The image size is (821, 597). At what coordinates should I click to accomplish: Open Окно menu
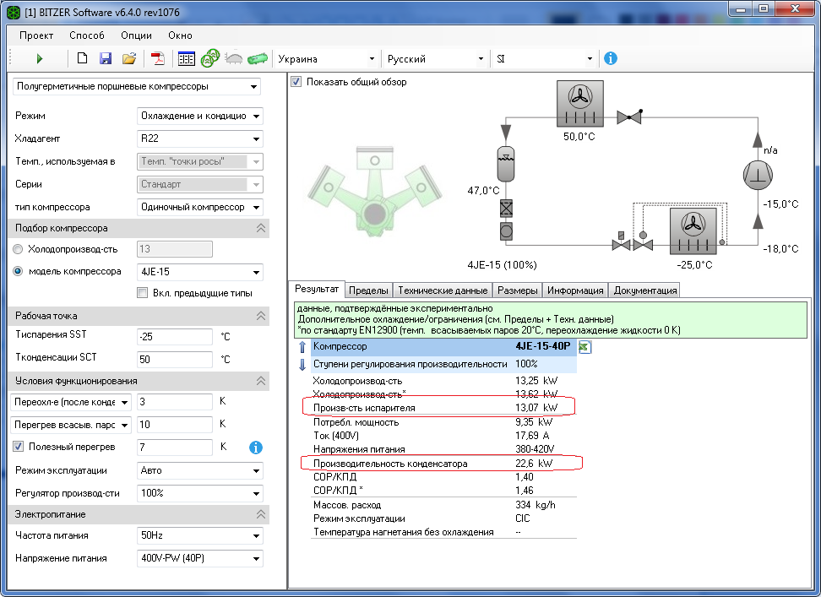(x=180, y=35)
